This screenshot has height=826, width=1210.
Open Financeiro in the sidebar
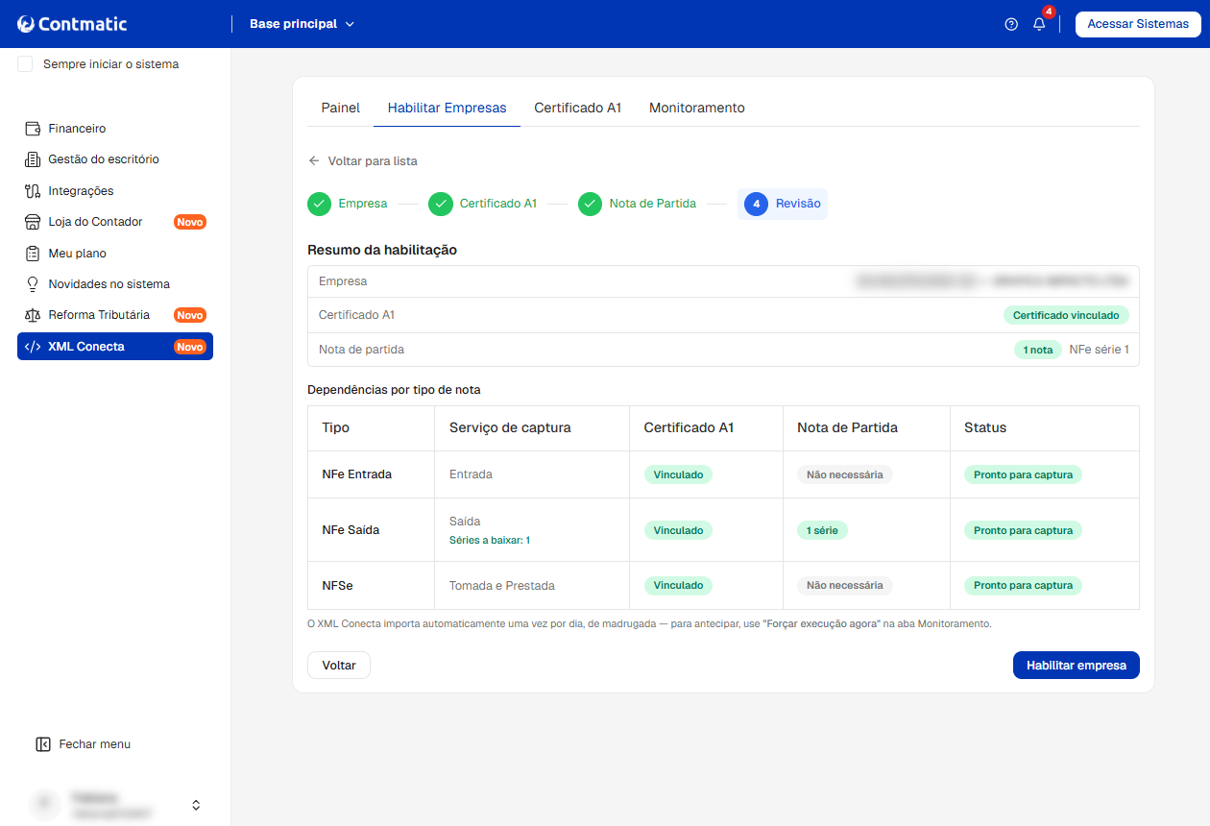point(115,129)
